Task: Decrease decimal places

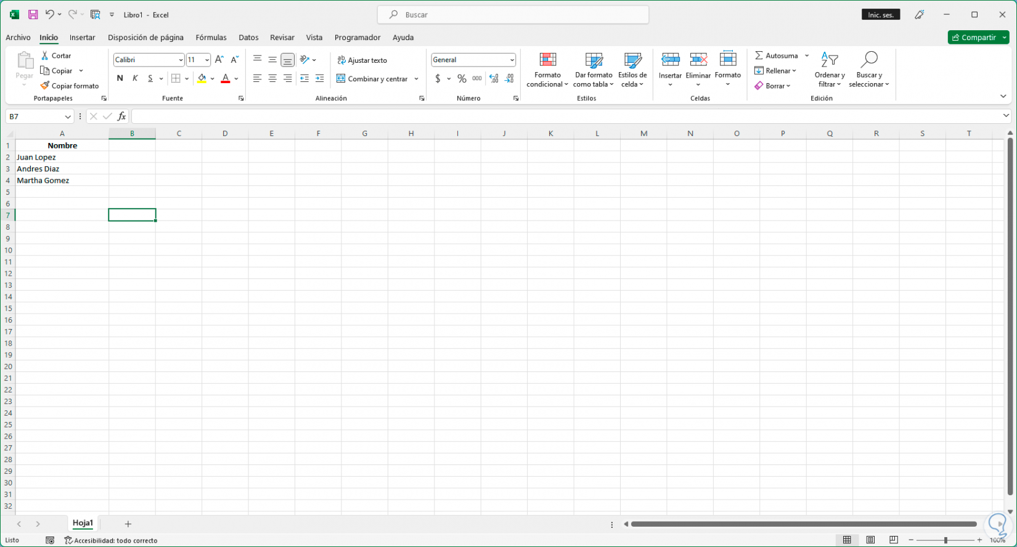Action: [509, 78]
